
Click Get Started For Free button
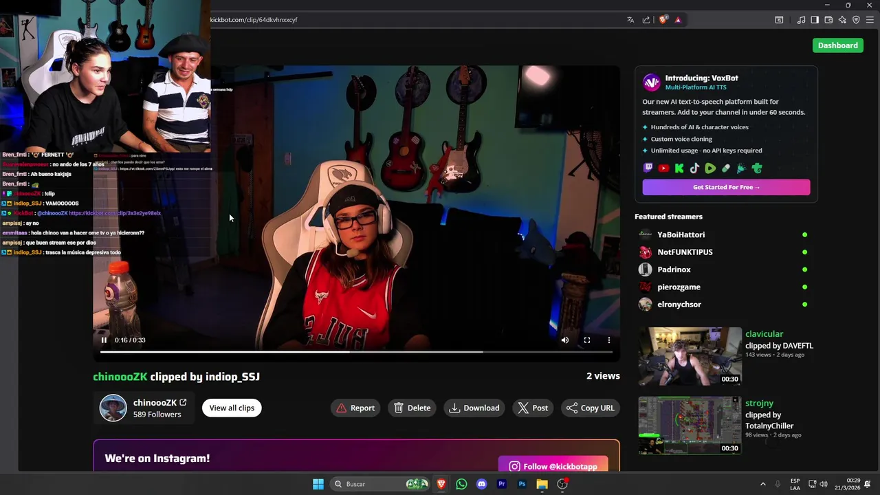pos(726,187)
